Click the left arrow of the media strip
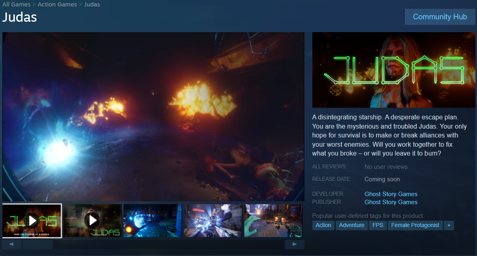 coord(12,244)
